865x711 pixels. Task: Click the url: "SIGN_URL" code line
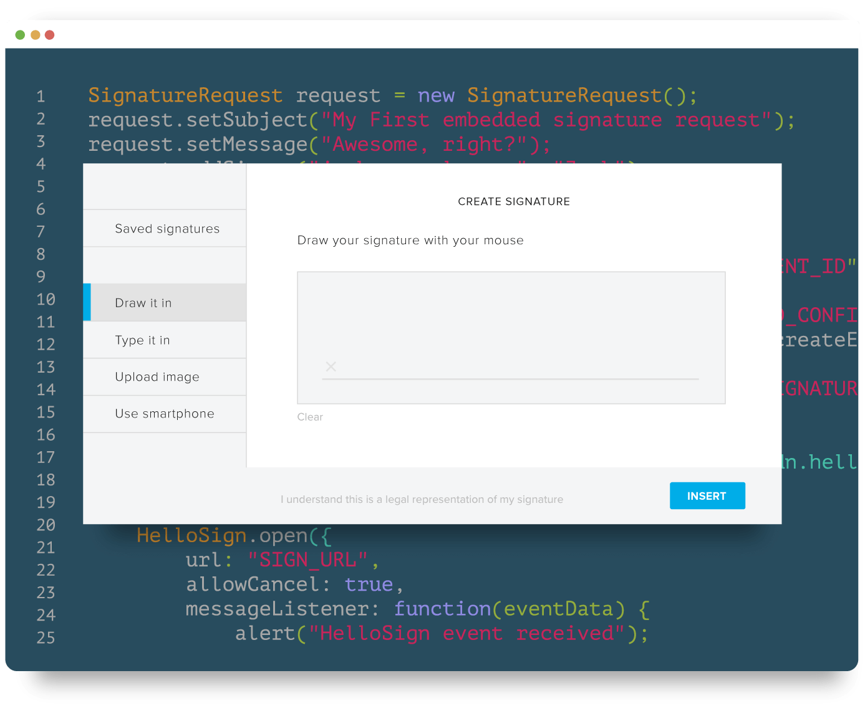pyautogui.click(x=283, y=560)
